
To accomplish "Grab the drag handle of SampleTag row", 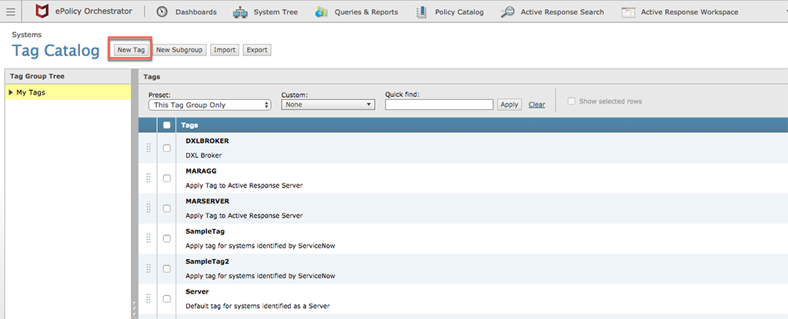I will pos(149,238).
